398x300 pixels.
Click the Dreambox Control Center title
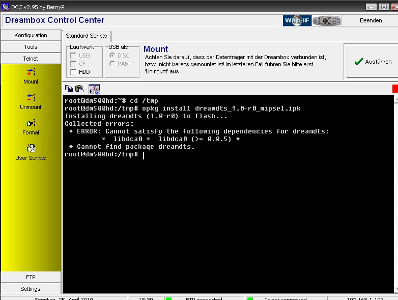[x=54, y=20]
